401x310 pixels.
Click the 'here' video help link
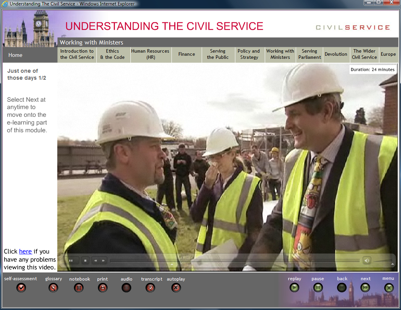[x=25, y=252]
